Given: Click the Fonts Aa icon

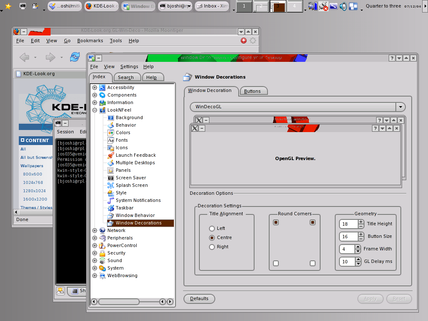Looking at the screenshot, I should [x=110, y=140].
